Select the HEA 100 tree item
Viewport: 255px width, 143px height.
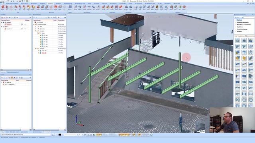coord(44,51)
